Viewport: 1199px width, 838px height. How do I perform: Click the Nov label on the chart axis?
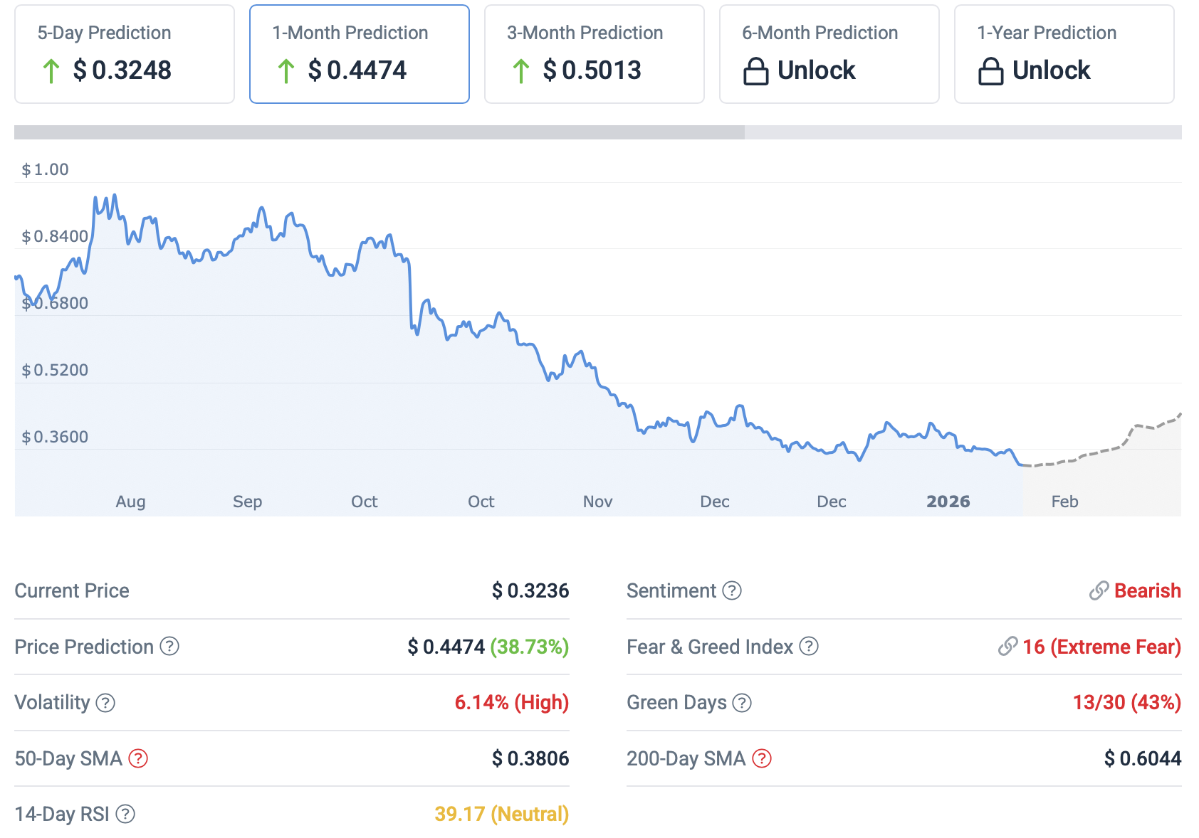597,502
